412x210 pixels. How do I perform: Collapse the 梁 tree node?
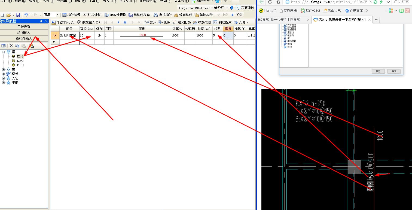pos(3,52)
